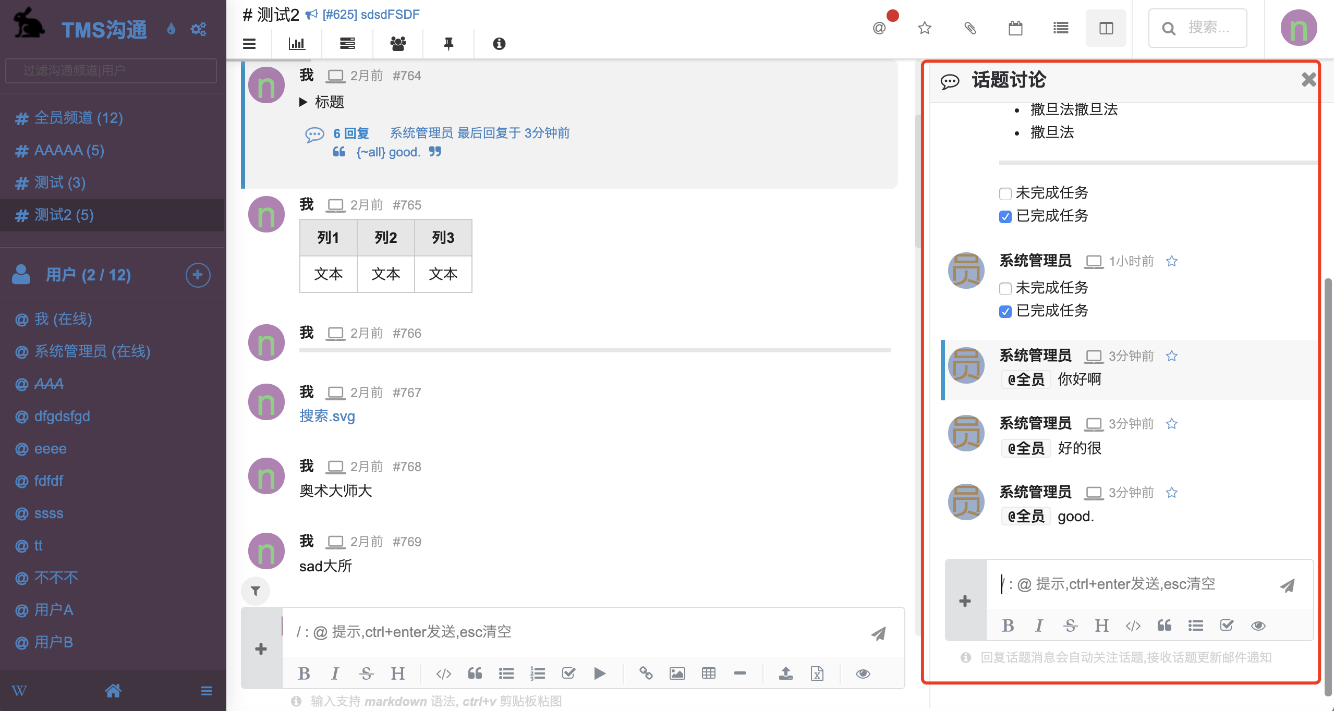Viewport: 1334px width, 711px height.
Task: Open starred messages in top bar
Action: pyautogui.click(x=925, y=28)
